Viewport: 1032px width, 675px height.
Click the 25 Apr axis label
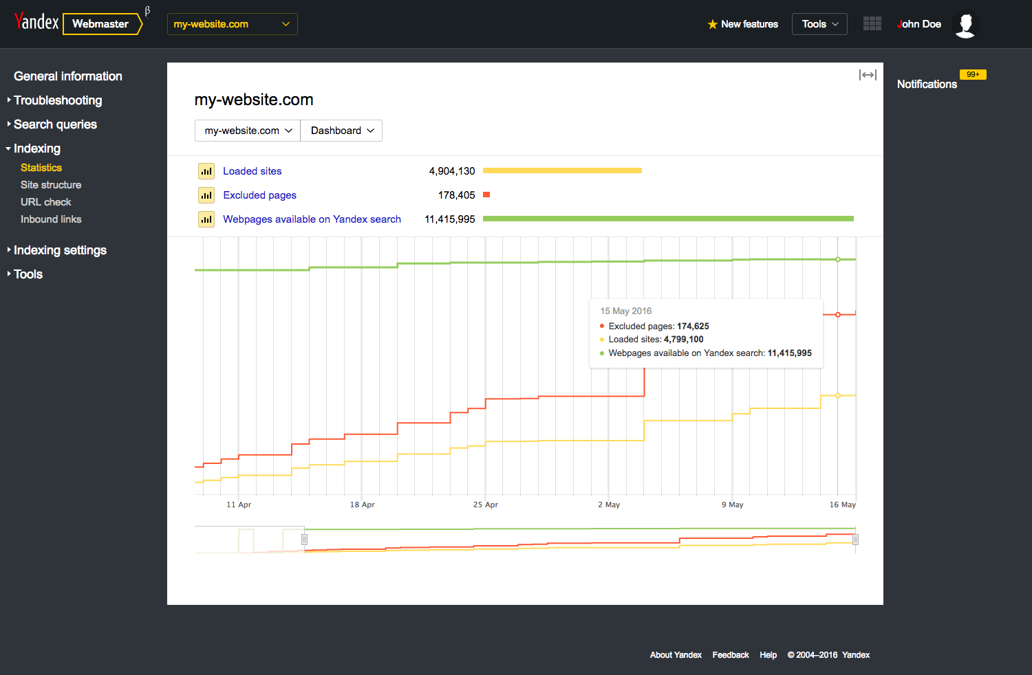click(x=486, y=505)
